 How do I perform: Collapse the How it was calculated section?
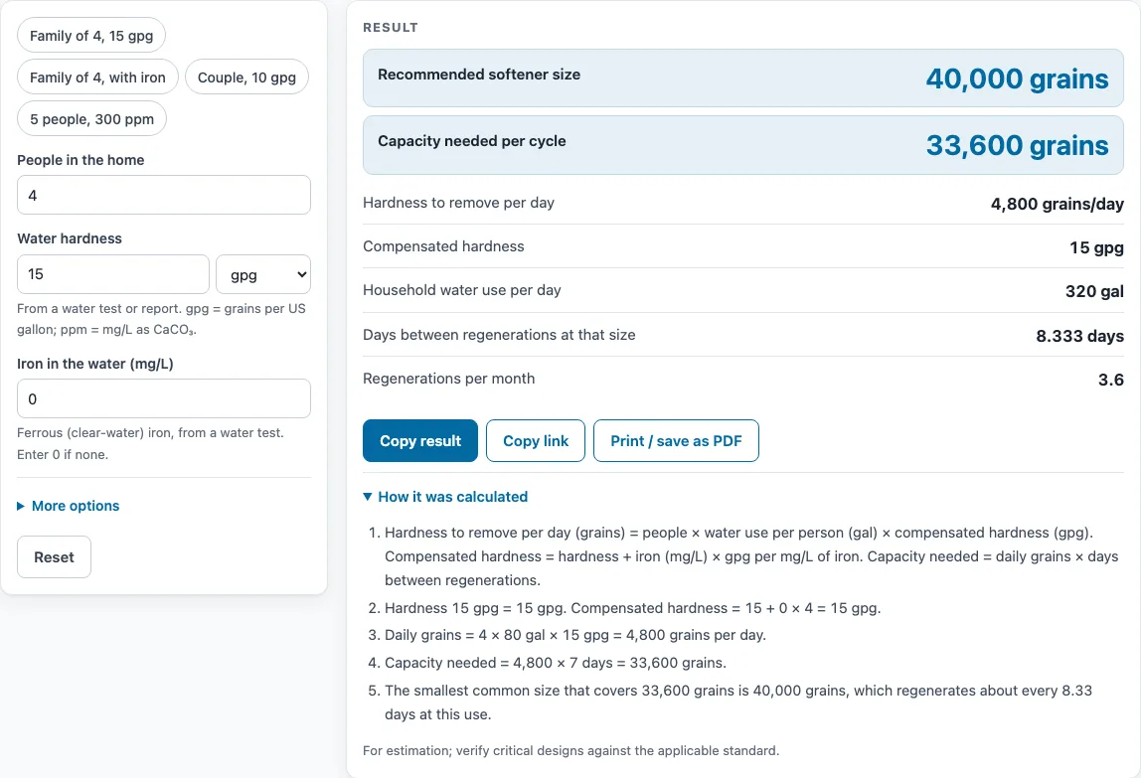pyautogui.click(x=445, y=497)
